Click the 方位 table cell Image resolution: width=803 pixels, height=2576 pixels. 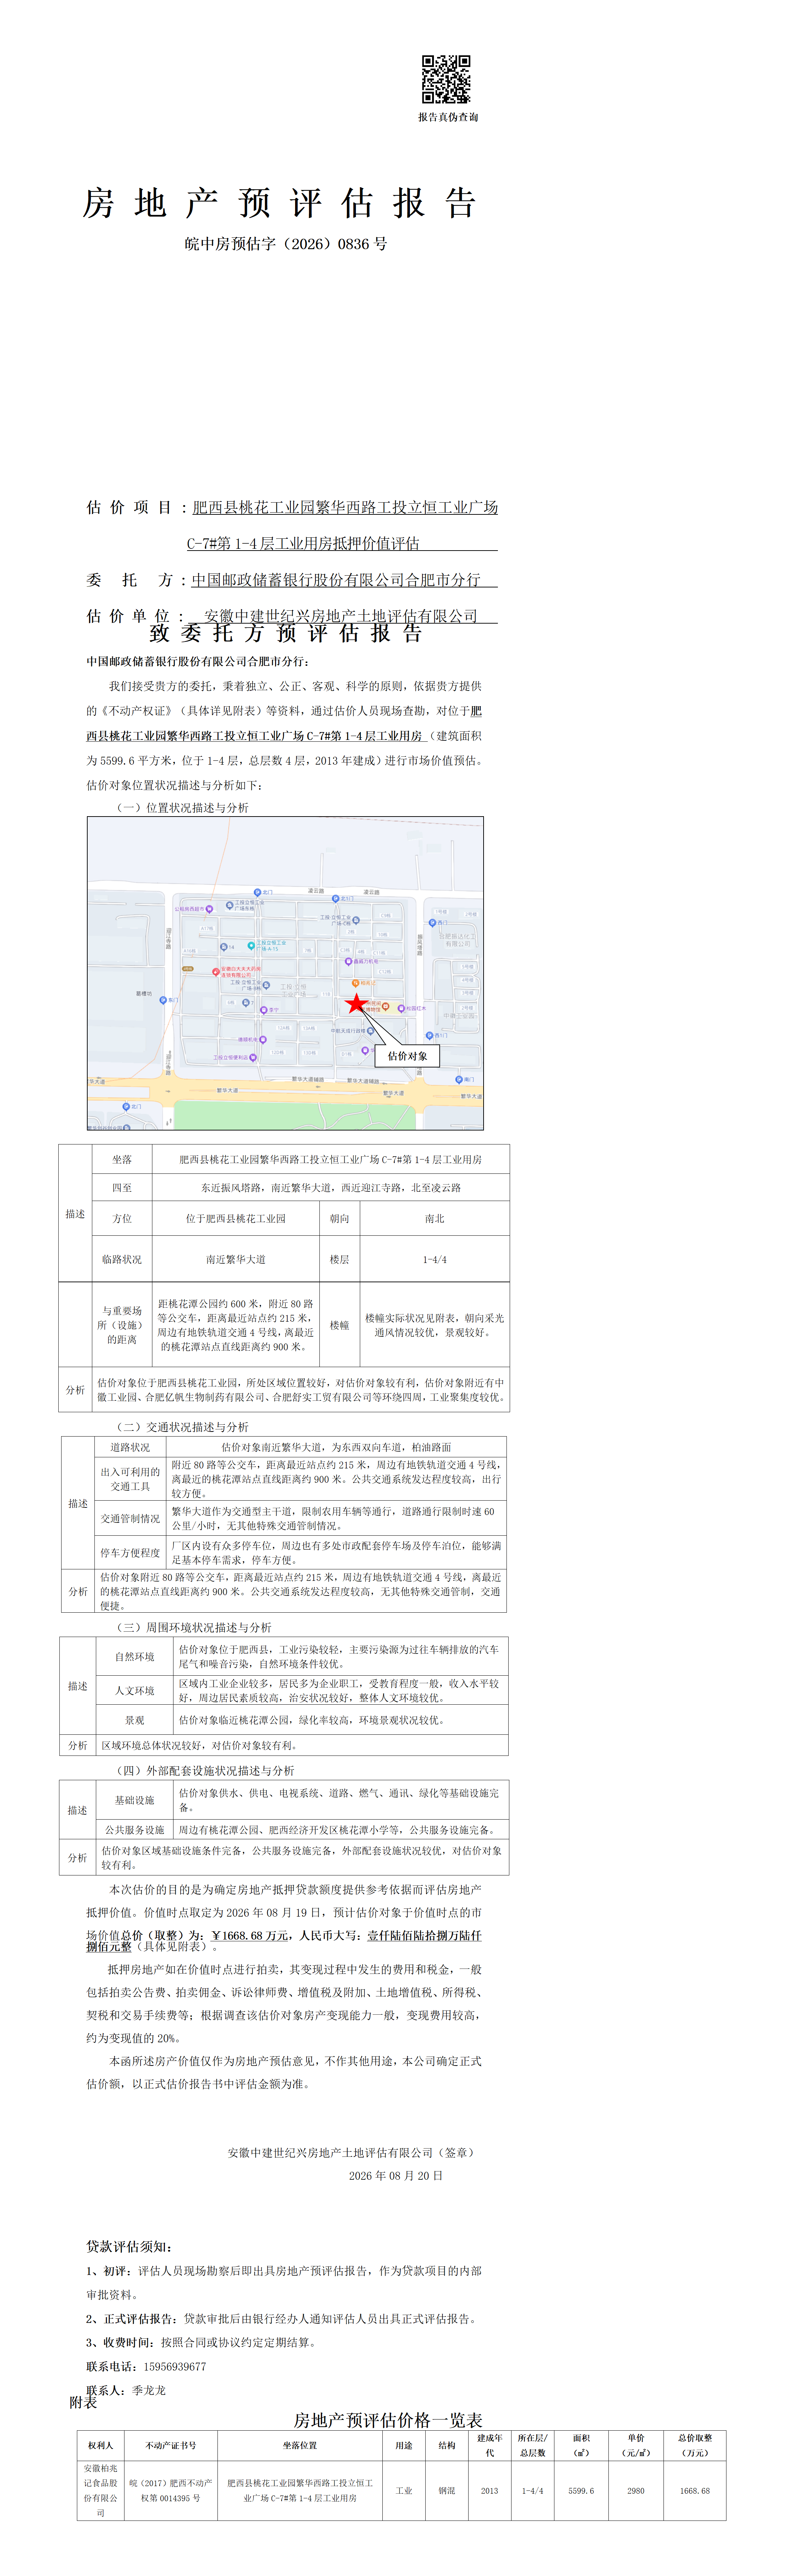pyautogui.click(x=122, y=1218)
